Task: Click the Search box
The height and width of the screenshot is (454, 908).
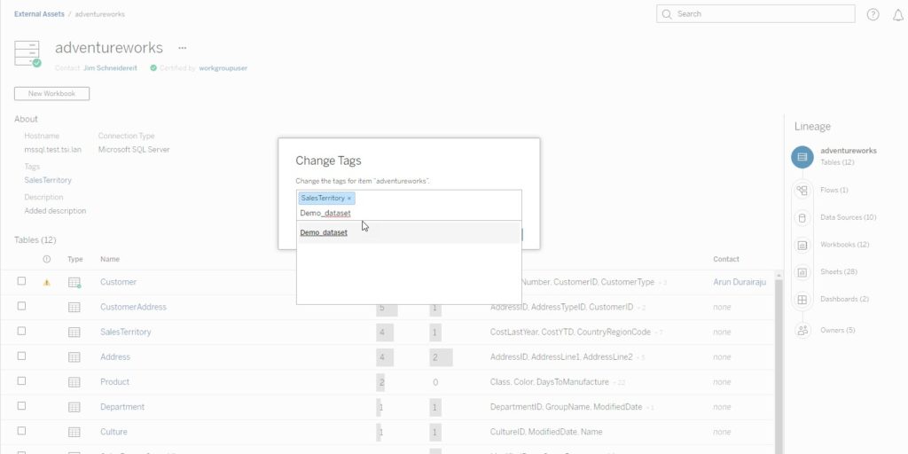Action: (x=755, y=14)
